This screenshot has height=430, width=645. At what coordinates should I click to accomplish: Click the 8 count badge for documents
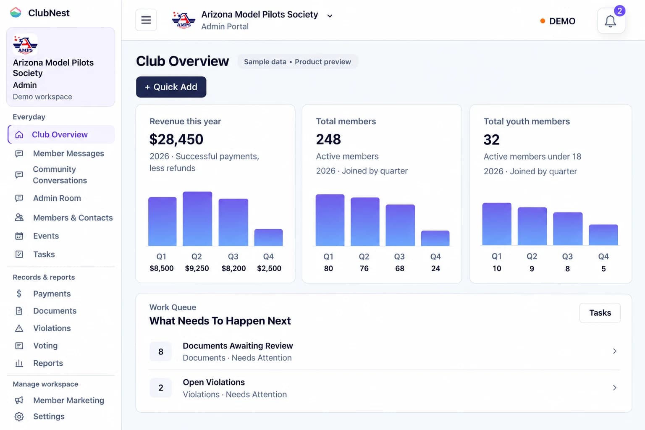pyautogui.click(x=161, y=351)
